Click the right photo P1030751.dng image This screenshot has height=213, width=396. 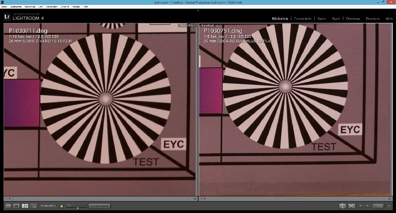point(295,109)
